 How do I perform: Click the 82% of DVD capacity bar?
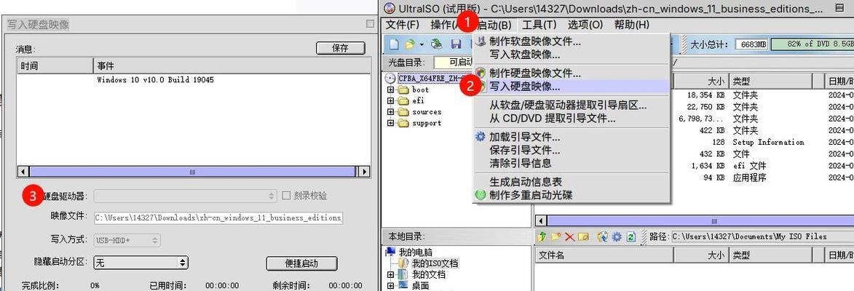coord(812,44)
